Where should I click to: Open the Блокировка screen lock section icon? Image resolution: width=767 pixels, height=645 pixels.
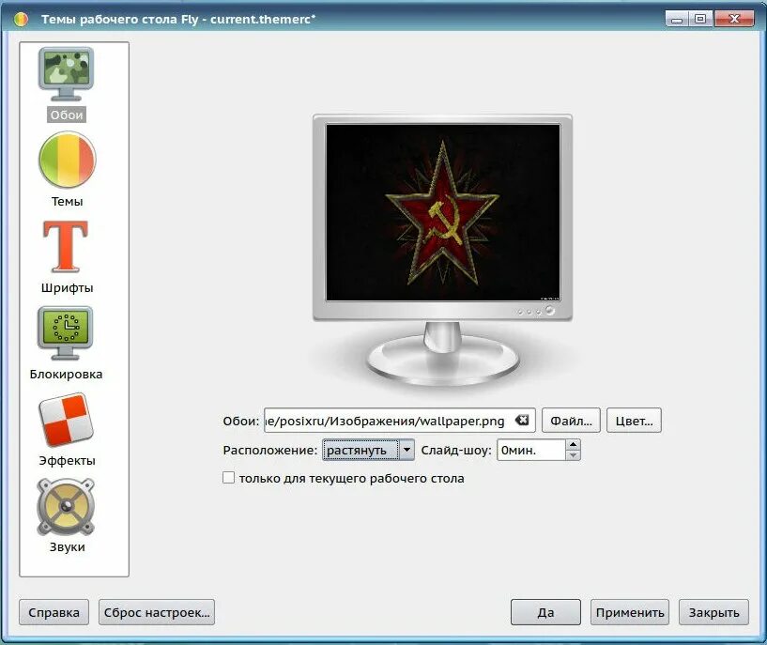(x=66, y=332)
